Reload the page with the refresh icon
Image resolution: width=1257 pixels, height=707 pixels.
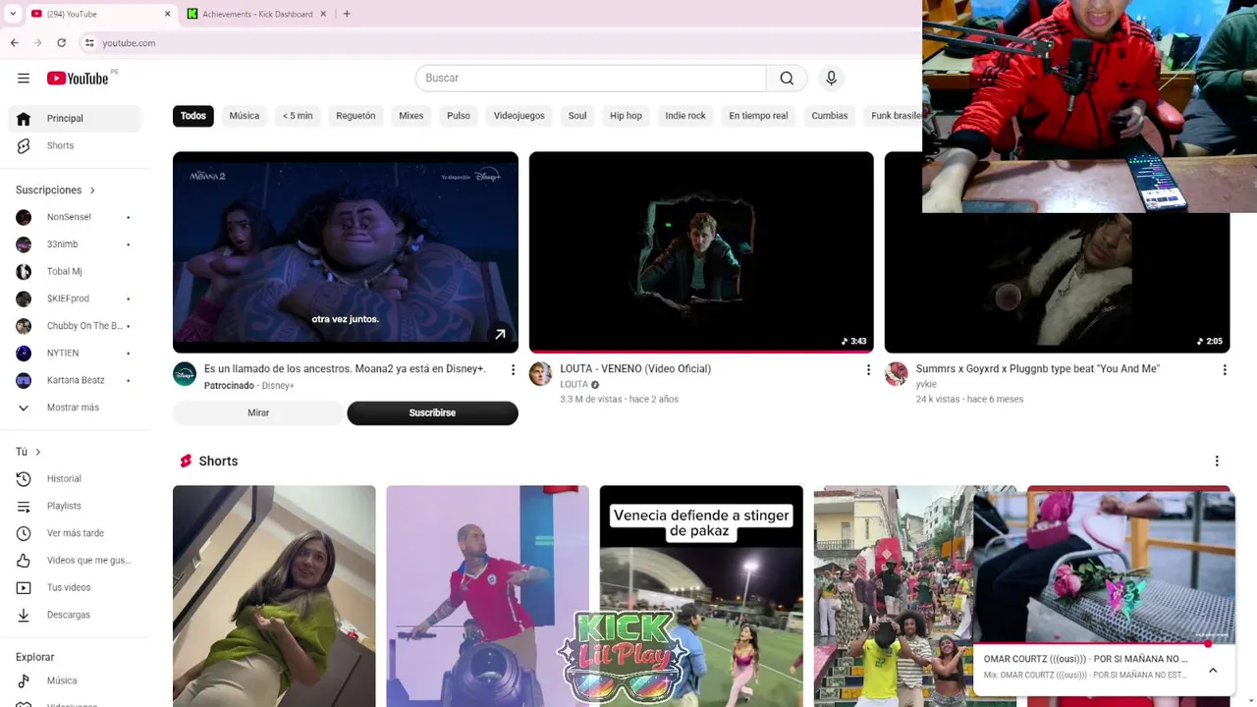click(61, 43)
